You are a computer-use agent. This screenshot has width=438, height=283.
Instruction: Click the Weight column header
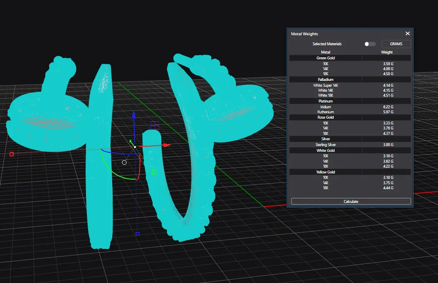pos(386,52)
